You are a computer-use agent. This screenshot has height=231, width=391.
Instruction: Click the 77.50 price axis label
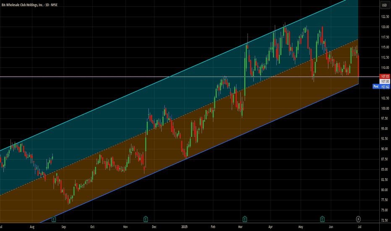point(385,200)
